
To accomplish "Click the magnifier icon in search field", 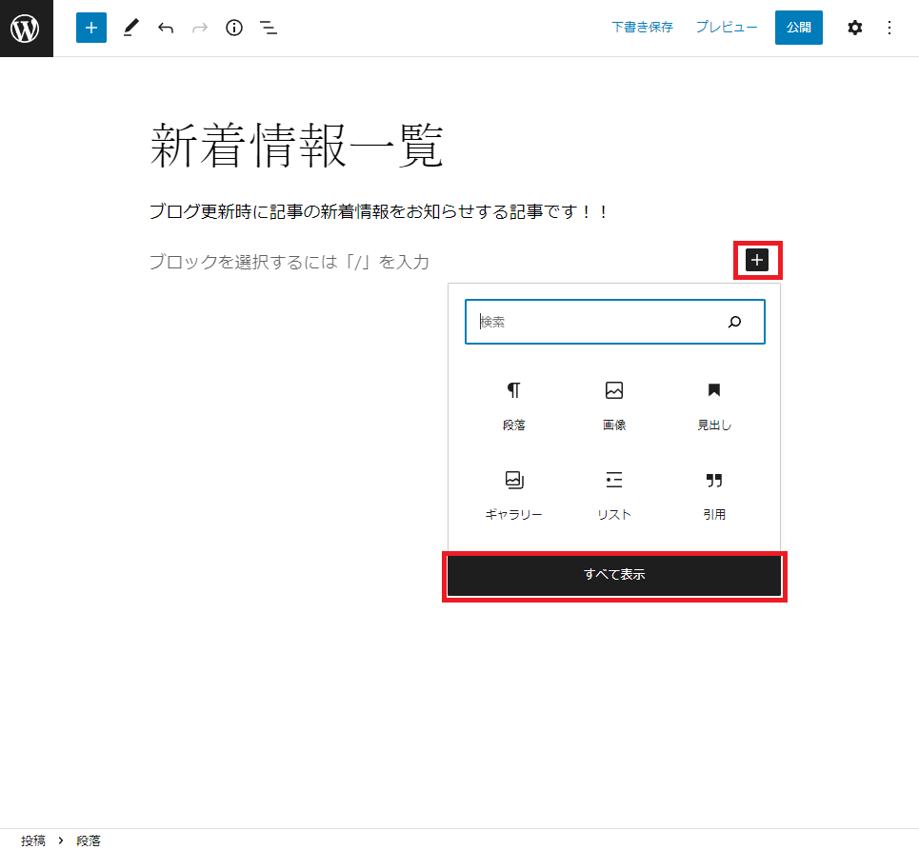I will [734, 322].
